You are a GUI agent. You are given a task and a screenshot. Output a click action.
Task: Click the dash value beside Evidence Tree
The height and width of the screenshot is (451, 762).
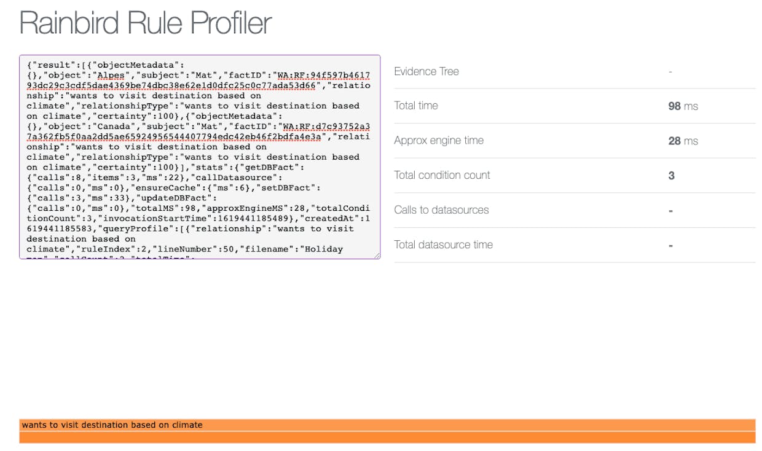pyautogui.click(x=670, y=72)
